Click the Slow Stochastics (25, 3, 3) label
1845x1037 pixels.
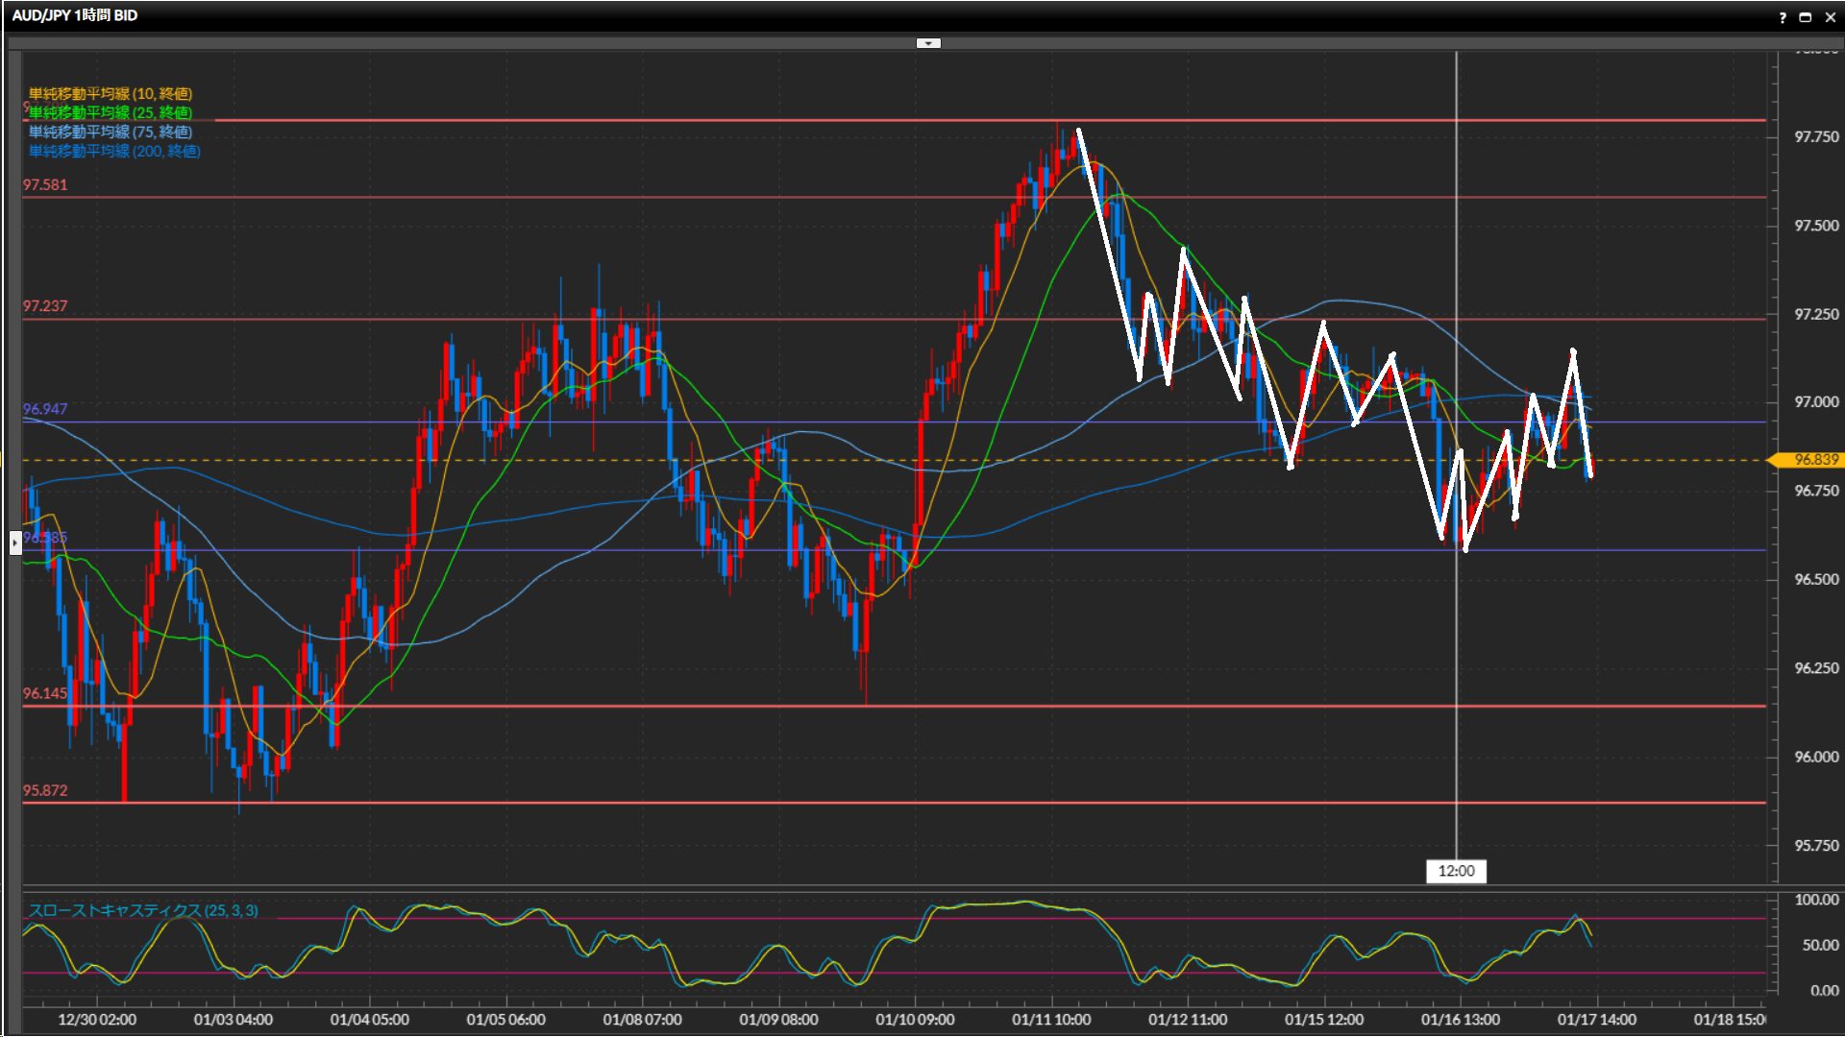143,910
